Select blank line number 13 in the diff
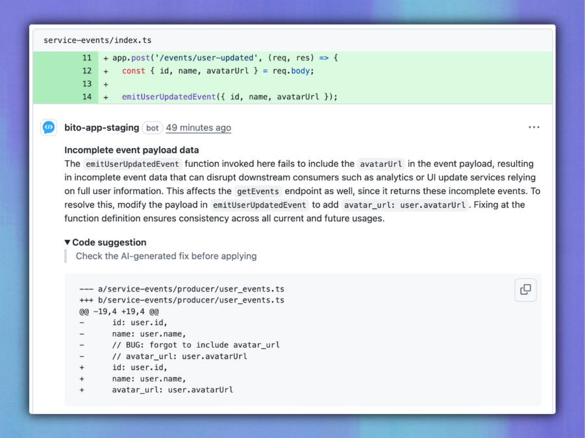This screenshot has width=585, height=438. (86, 84)
